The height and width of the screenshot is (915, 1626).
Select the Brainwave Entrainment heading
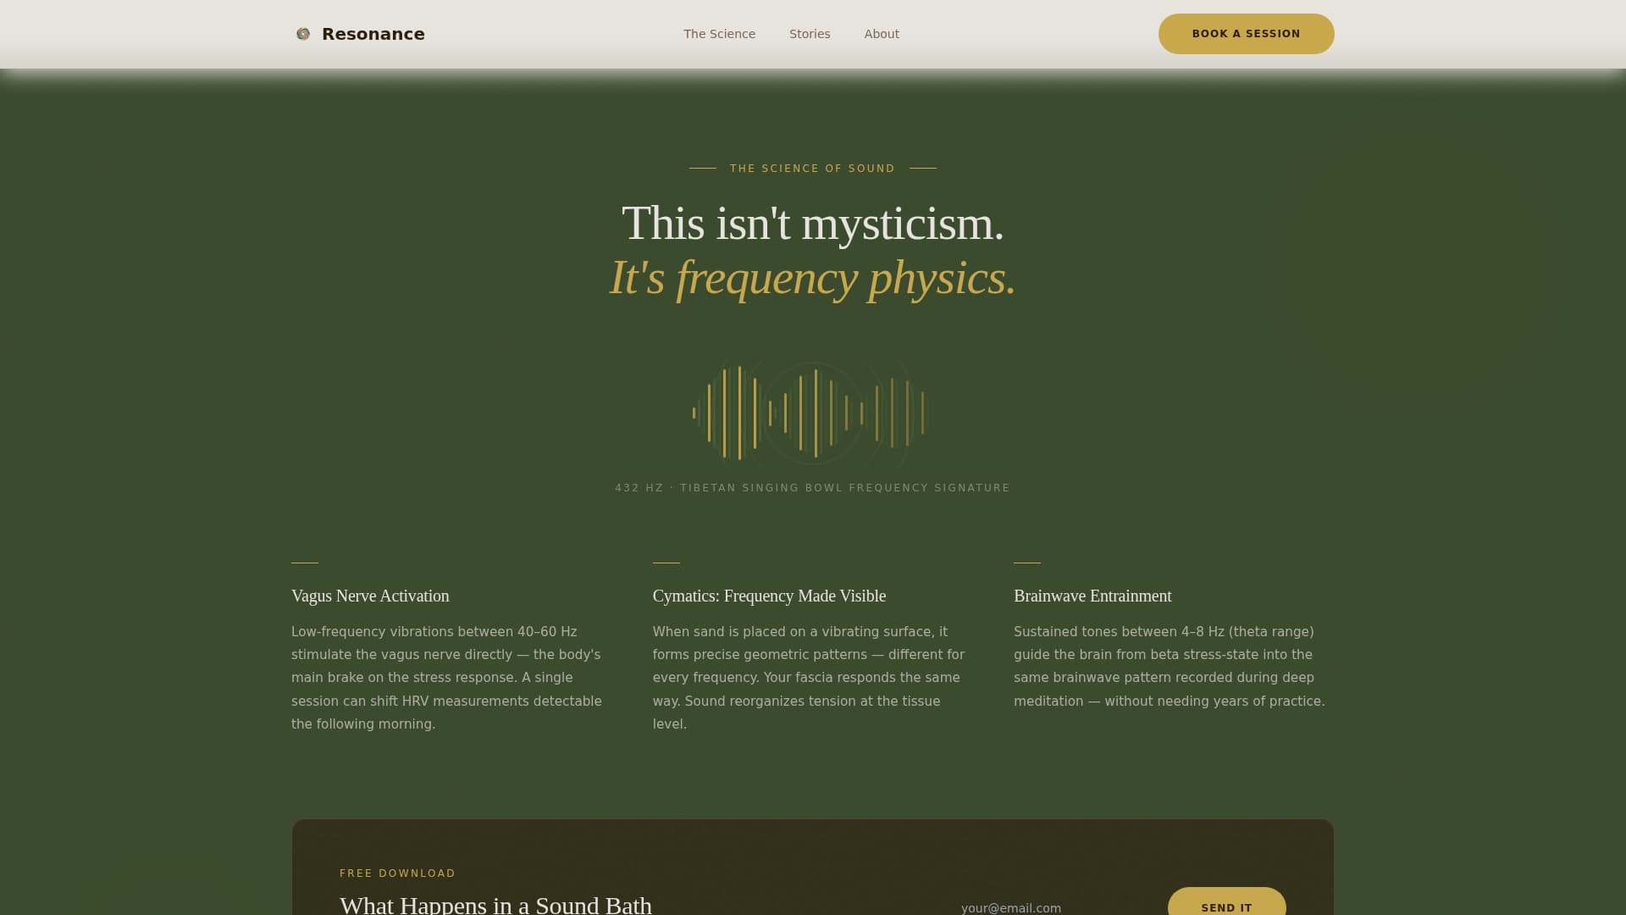[1092, 596]
